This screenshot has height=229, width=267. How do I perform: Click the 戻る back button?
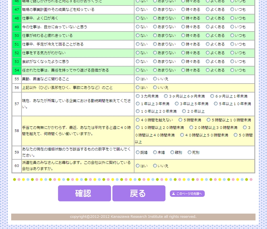pyautogui.click(x=139, y=193)
